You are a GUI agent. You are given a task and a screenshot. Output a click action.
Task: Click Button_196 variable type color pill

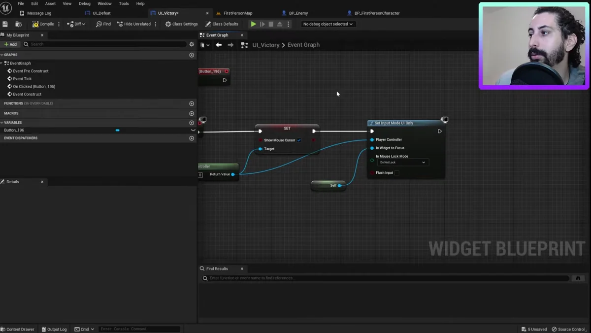click(117, 130)
